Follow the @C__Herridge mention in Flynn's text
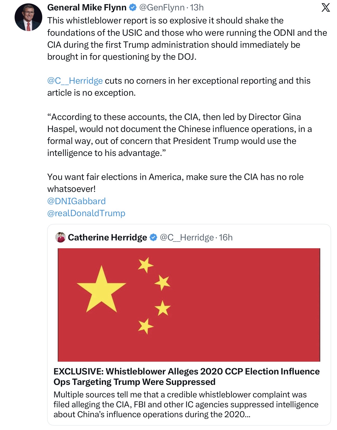Screen dimensions: 337x430 75,81
